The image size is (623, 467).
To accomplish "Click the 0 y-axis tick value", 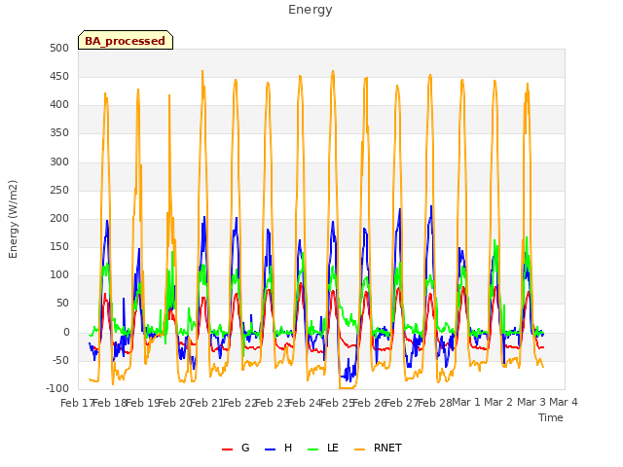I will [x=66, y=333].
